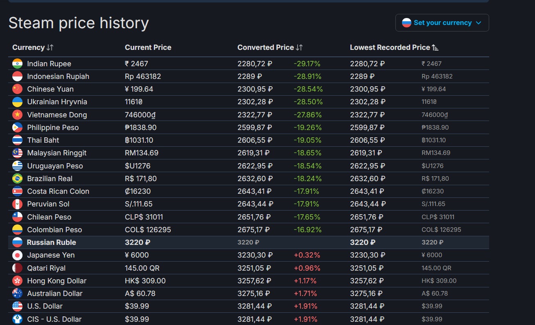Click RM134.69 in the Current Price column
The height and width of the screenshot is (325, 535).
point(142,153)
